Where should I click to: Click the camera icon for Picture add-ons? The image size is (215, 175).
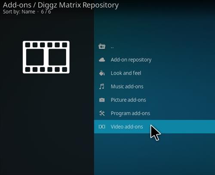102,100
